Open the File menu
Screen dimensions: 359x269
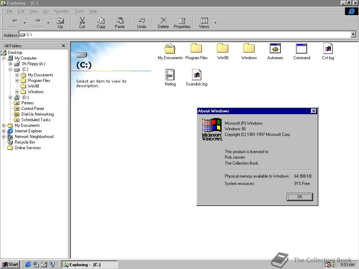click(9, 11)
